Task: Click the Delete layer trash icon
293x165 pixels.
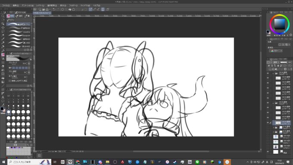Action: click(291, 69)
